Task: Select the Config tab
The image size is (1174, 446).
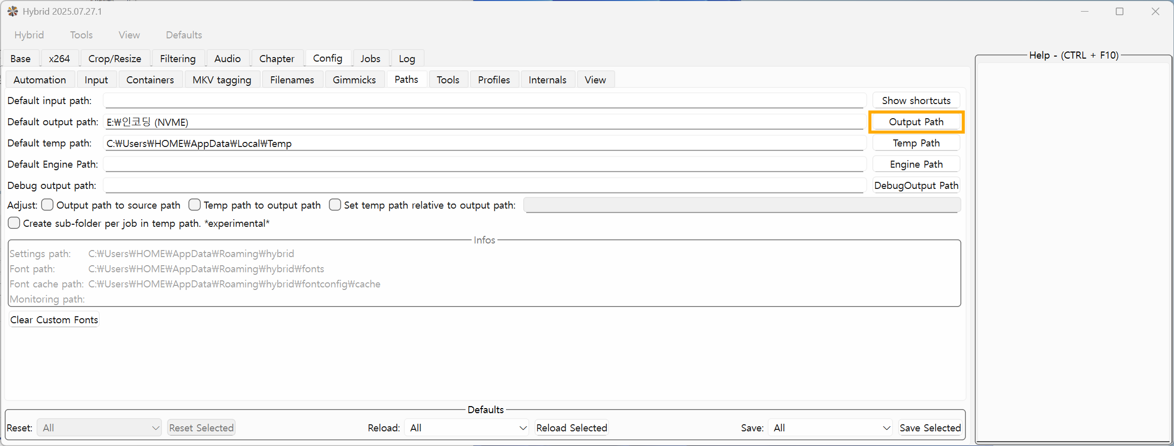Action: (x=327, y=58)
